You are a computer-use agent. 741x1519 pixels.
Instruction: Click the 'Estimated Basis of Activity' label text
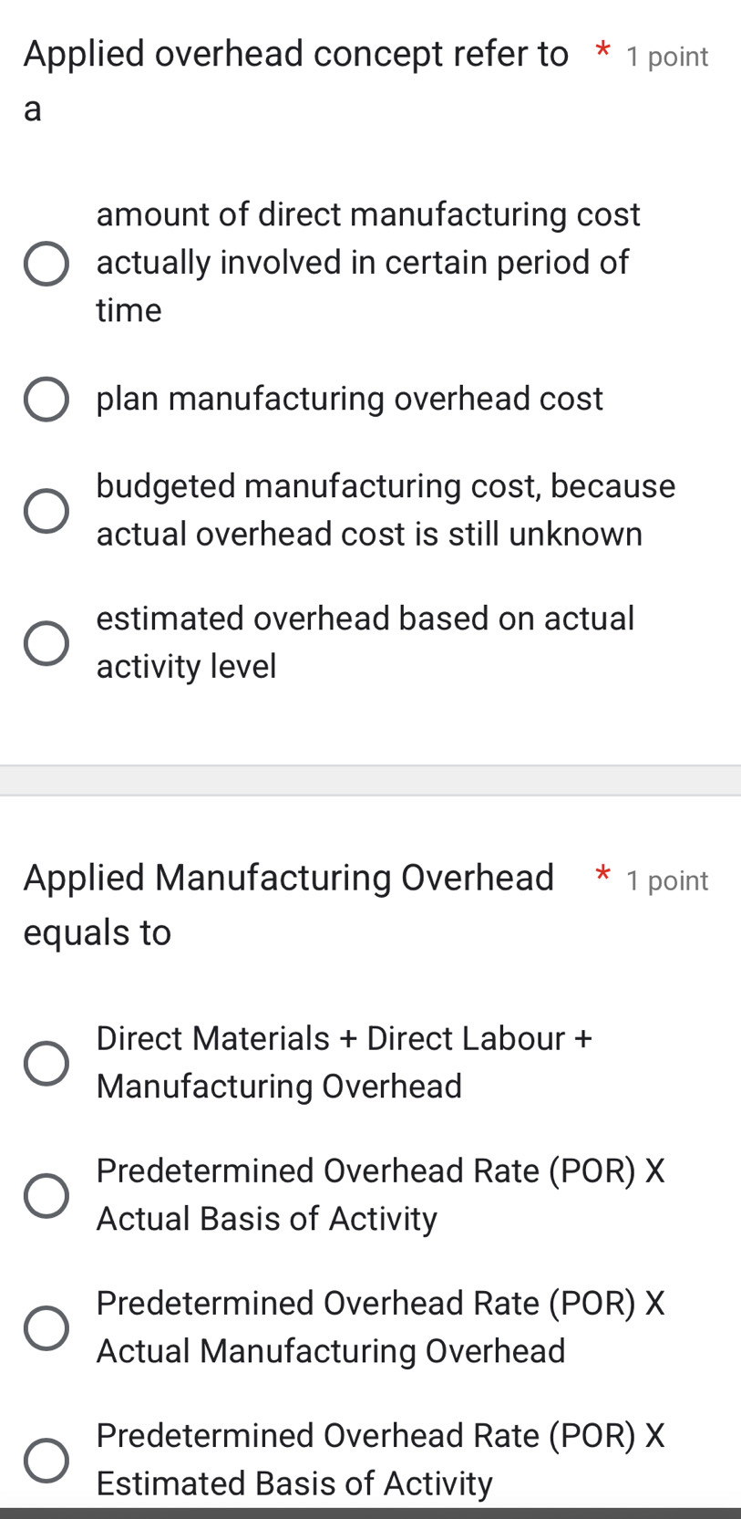click(293, 1483)
